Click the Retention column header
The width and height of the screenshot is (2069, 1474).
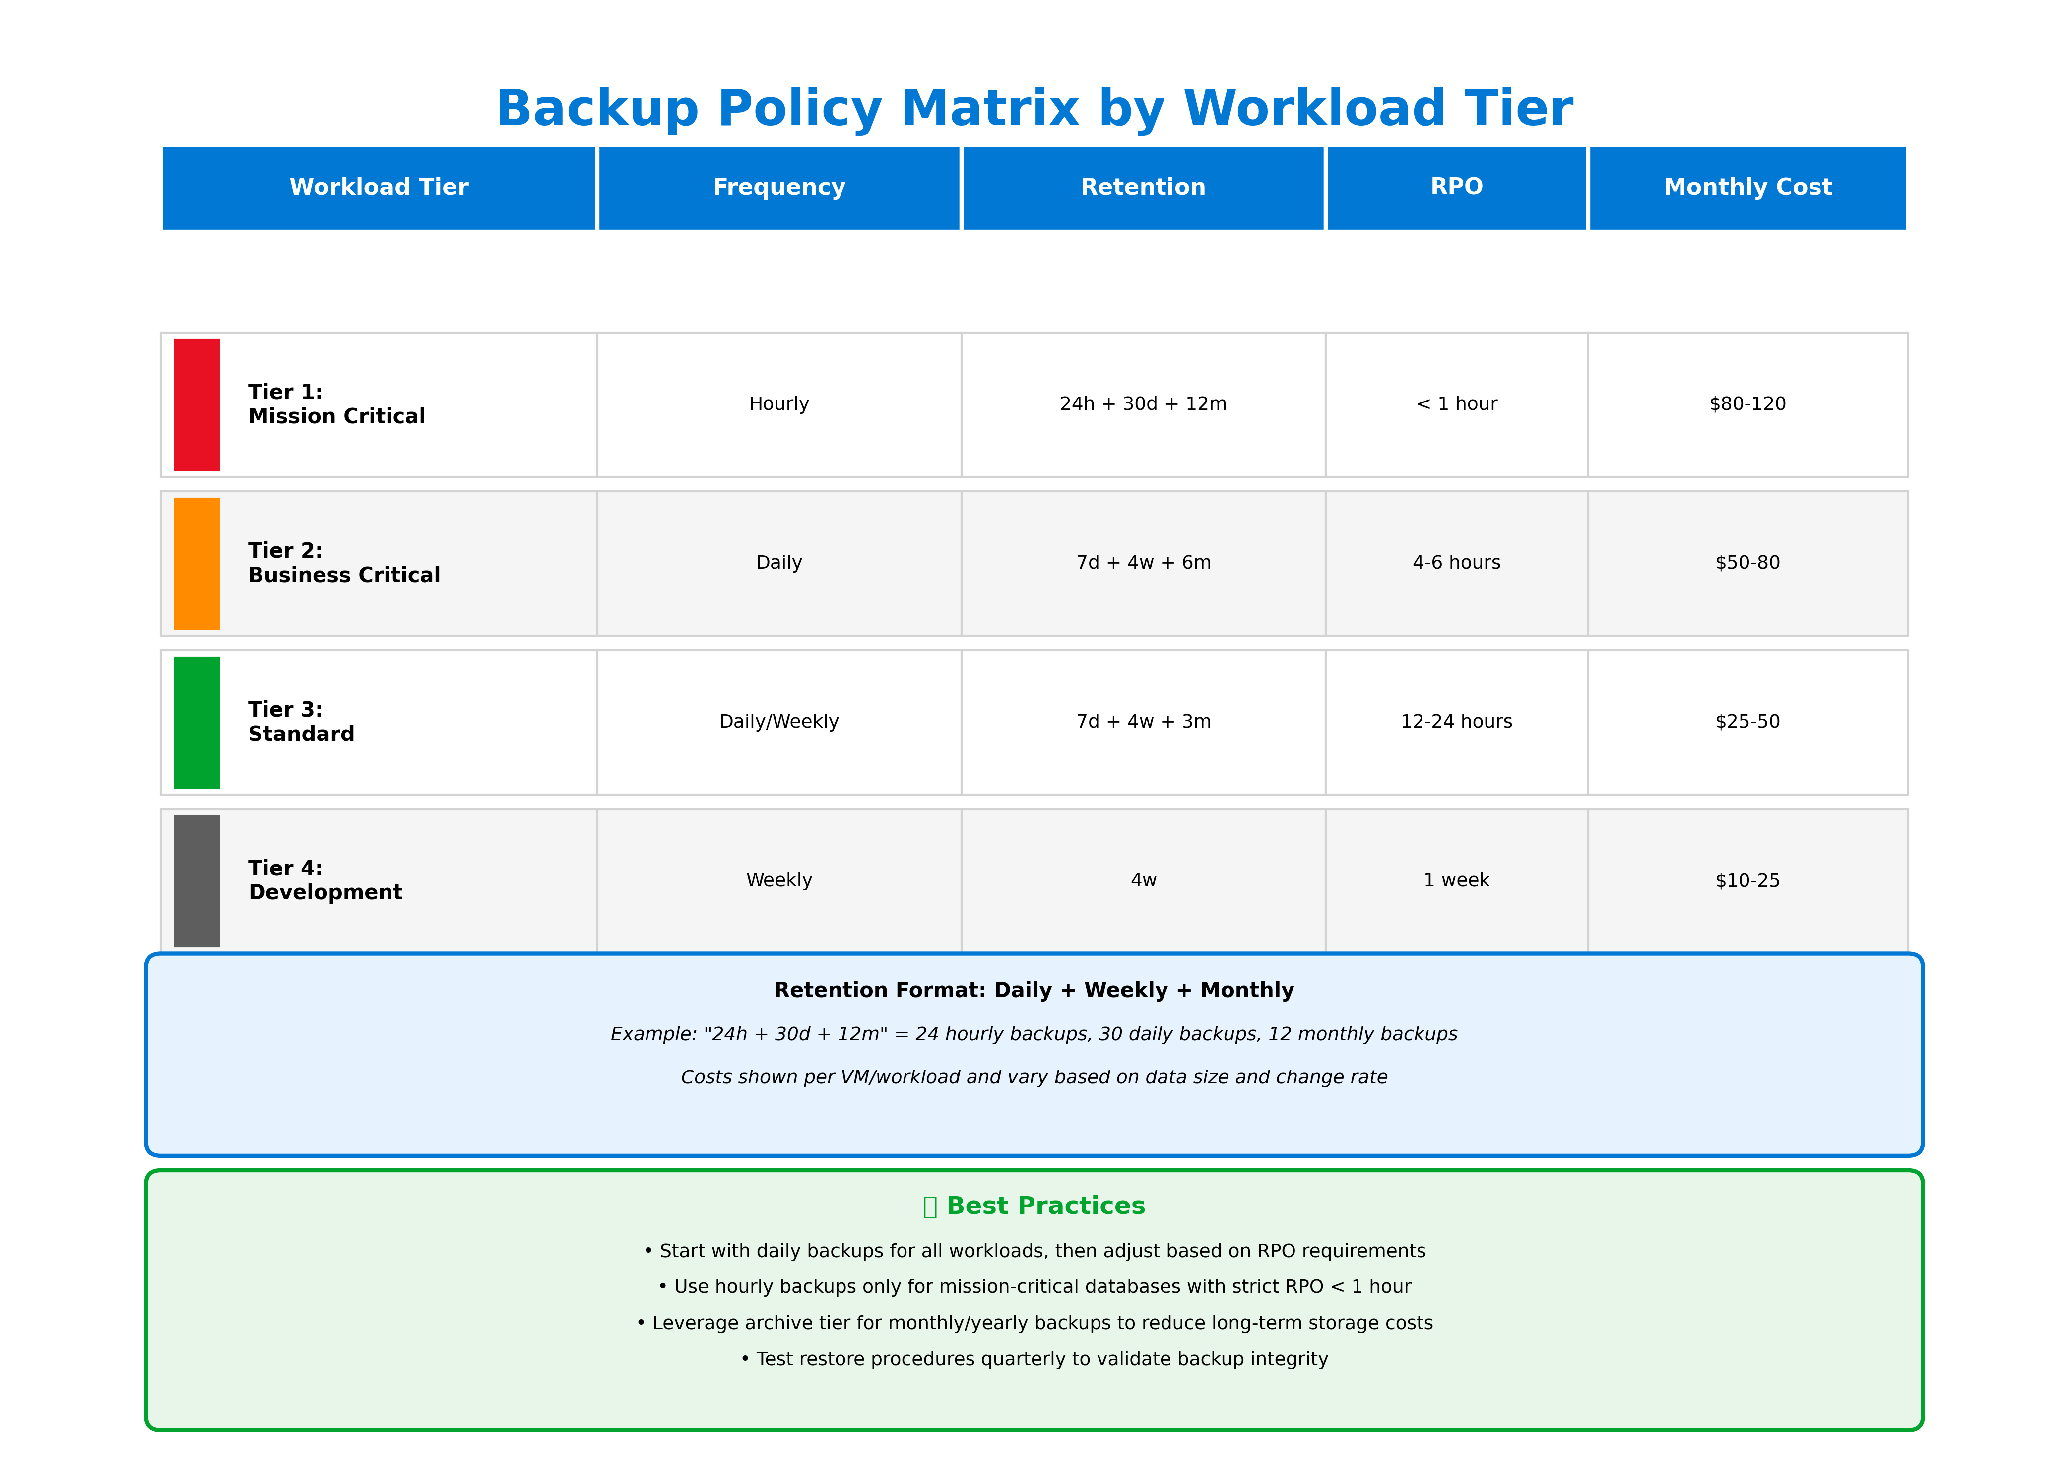pos(1143,187)
